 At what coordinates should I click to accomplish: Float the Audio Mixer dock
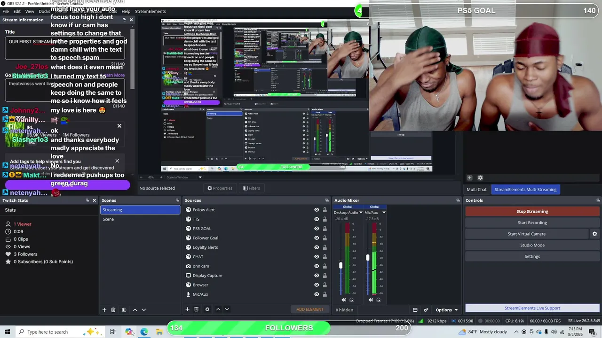pyautogui.click(x=458, y=200)
